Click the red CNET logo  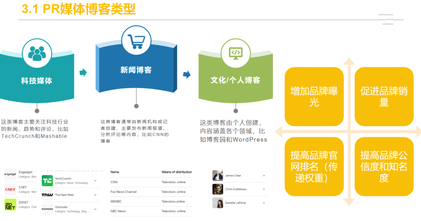10,189
